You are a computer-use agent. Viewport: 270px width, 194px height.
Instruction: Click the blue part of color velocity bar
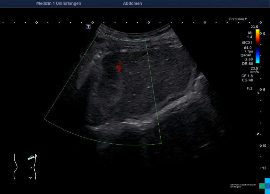click(257, 55)
